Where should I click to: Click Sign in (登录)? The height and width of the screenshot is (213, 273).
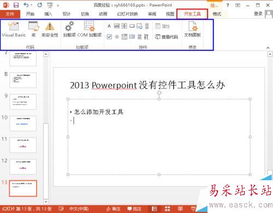258,14
